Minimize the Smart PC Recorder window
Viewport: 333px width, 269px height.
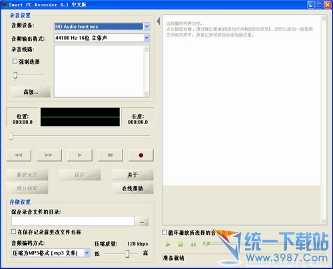click(311, 5)
